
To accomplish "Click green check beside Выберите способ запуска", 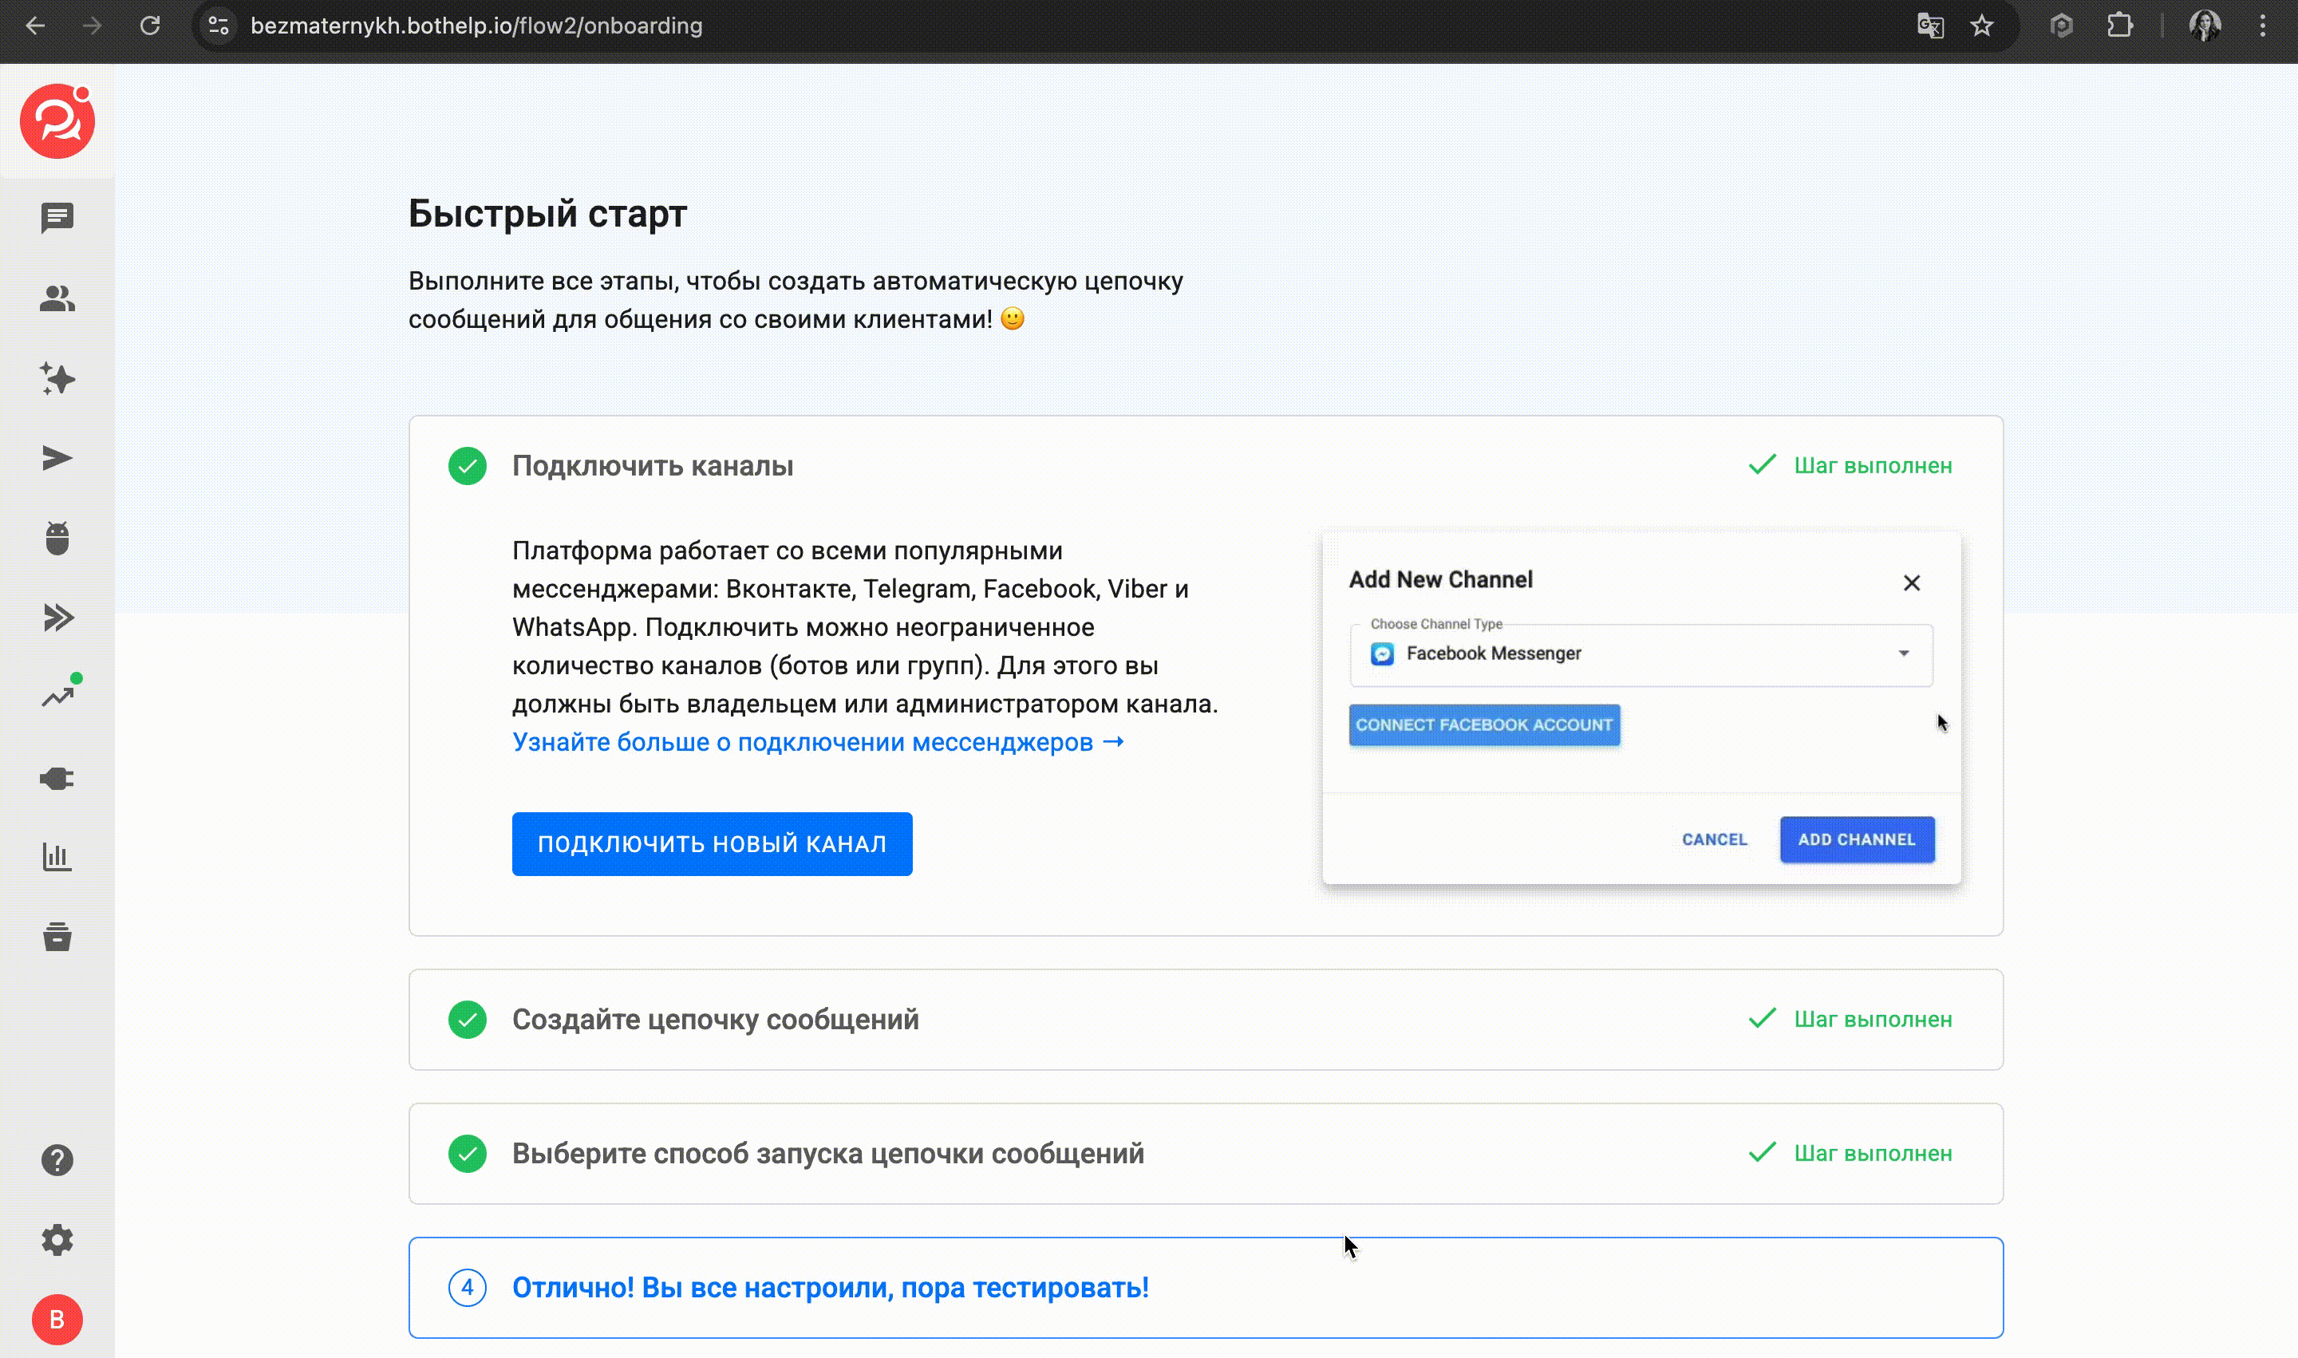I will pos(467,1154).
